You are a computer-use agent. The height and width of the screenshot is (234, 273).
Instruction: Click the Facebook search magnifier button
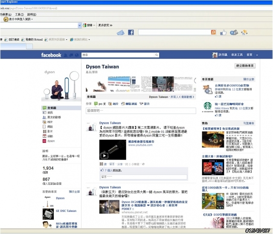(157, 55)
